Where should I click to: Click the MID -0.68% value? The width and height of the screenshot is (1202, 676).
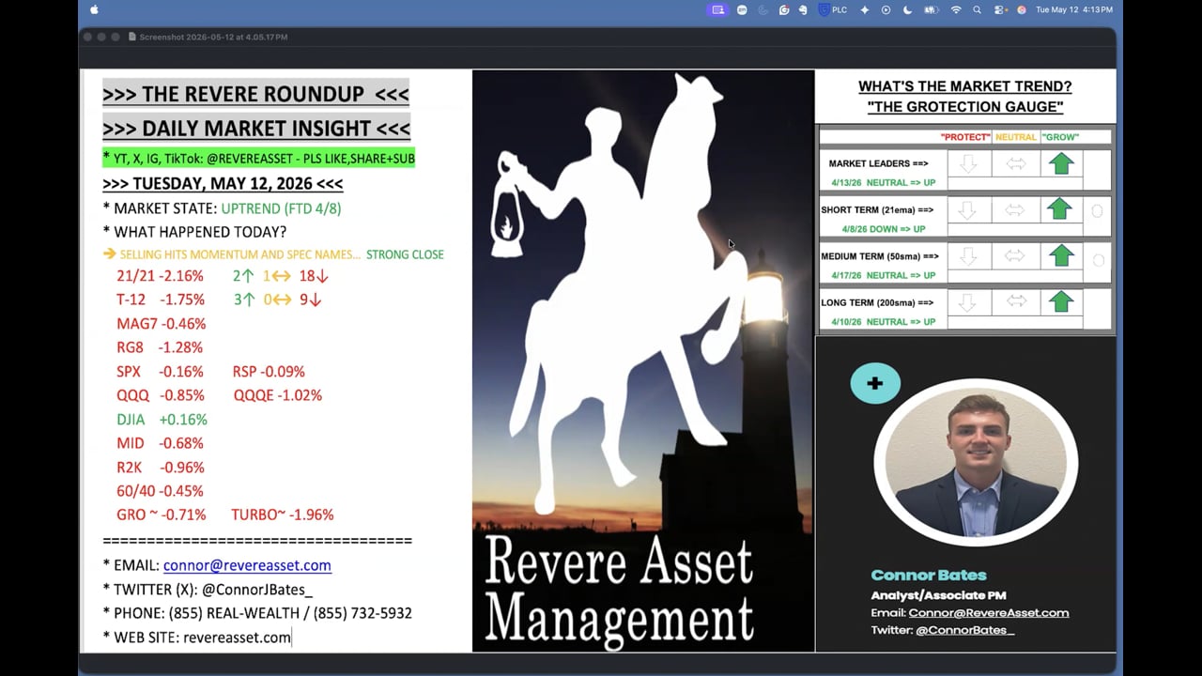[x=161, y=443]
